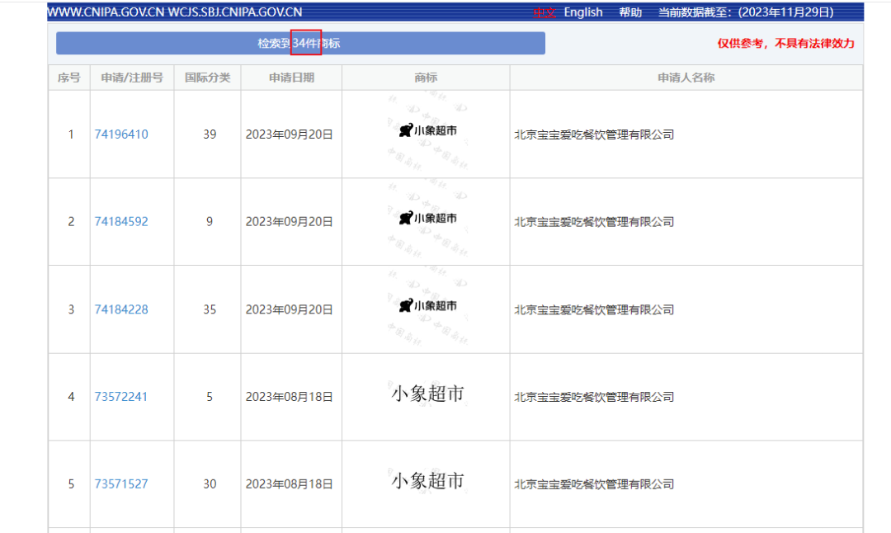Image resolution: width=891 pixels, height=533 pixels.
Task: Open the 帮助 help link
Action: pyautogui.click(x=630, y=12)
